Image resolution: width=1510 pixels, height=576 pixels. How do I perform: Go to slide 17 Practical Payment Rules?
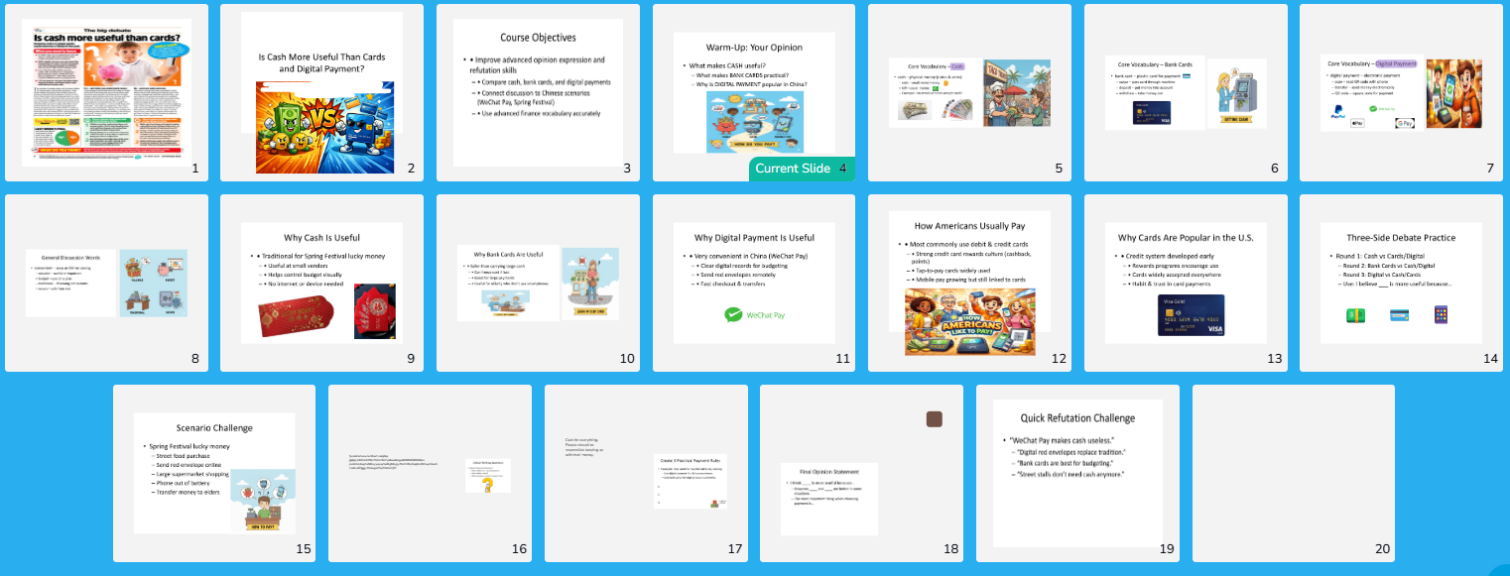click(646, 473)
